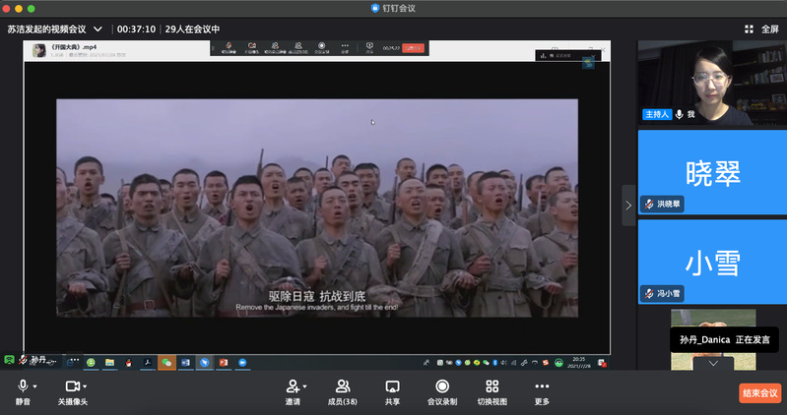This screenshot has width=787, height=415.
Task: Click the 全屏 fullscreen button
Action: click(769, 29)
